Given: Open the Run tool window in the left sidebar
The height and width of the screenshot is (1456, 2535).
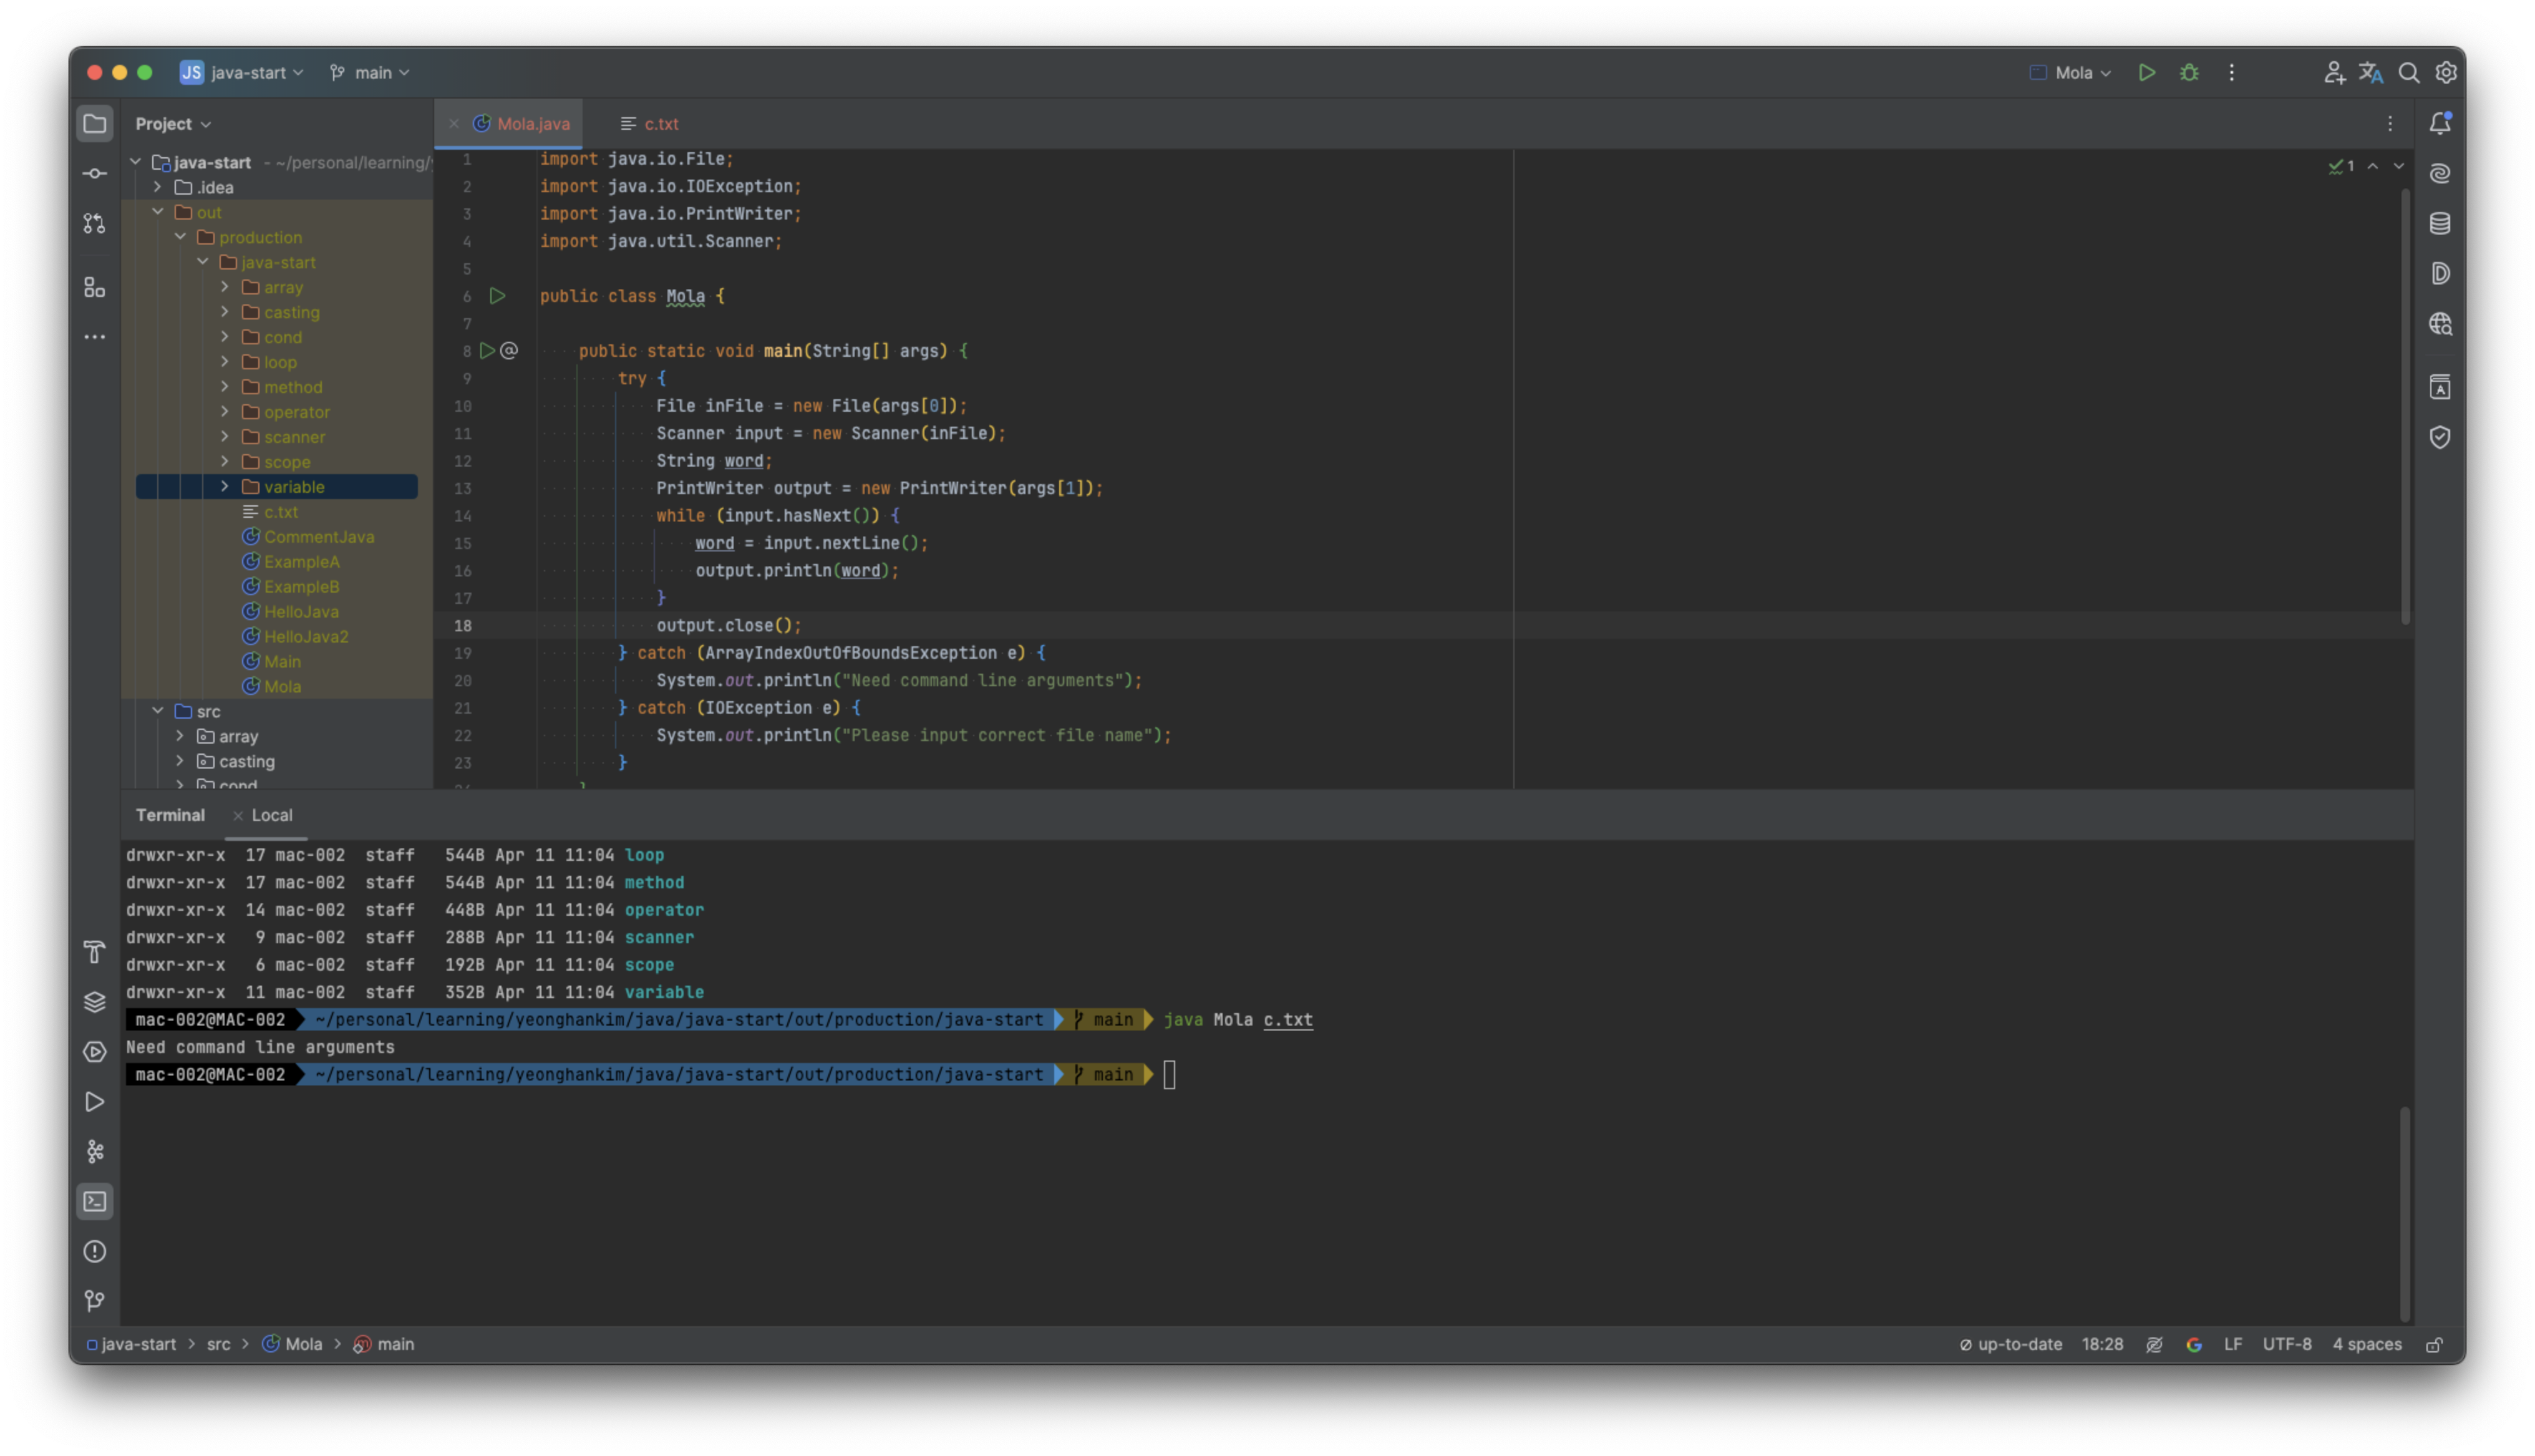Looking at the screenshot, I should (x=94, y=1102).
